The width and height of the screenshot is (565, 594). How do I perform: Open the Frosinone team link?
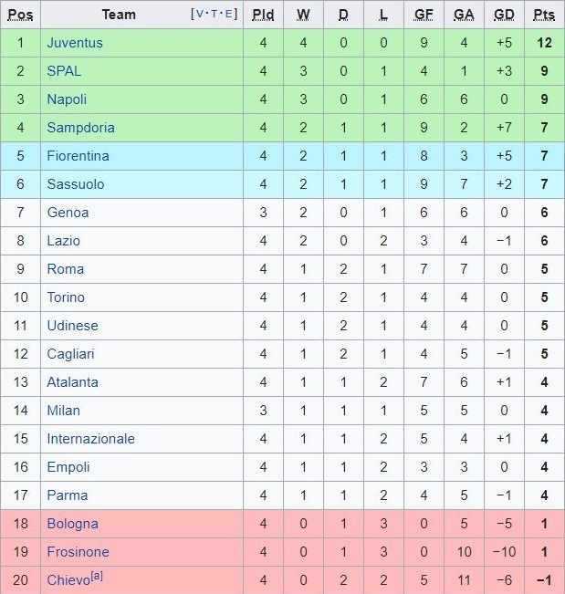(x=78, y=552)
